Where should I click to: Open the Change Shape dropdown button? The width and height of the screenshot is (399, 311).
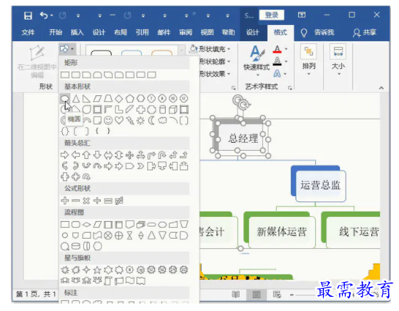click(67, 49)
